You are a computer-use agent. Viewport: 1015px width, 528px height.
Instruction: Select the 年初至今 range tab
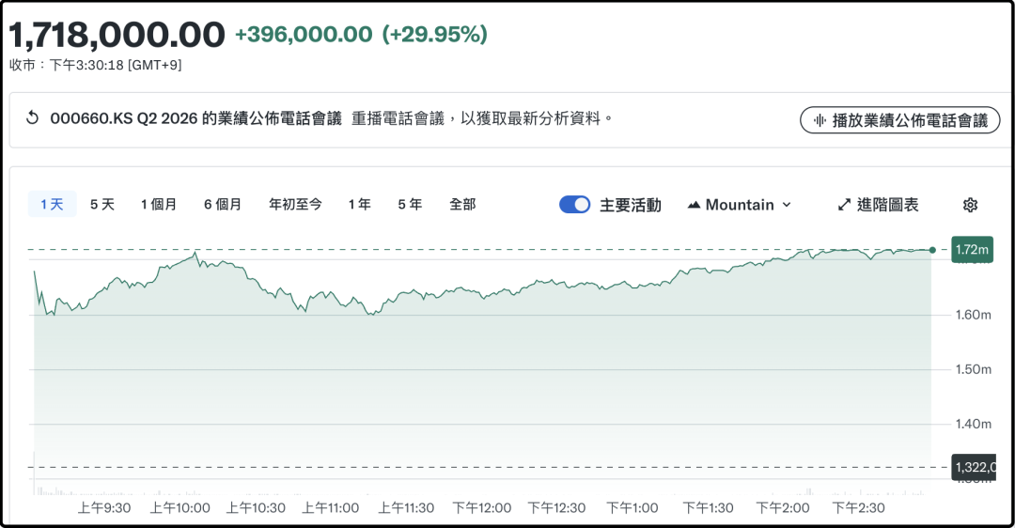(x=295, y=205)
